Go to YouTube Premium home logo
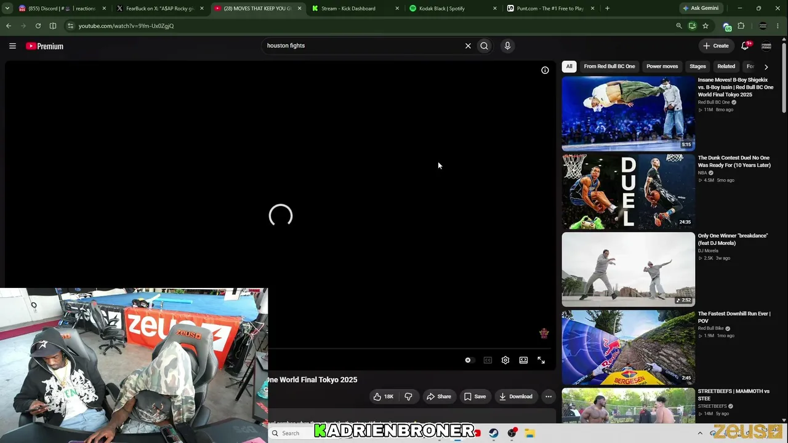The image size is (788, 443). 44,46
